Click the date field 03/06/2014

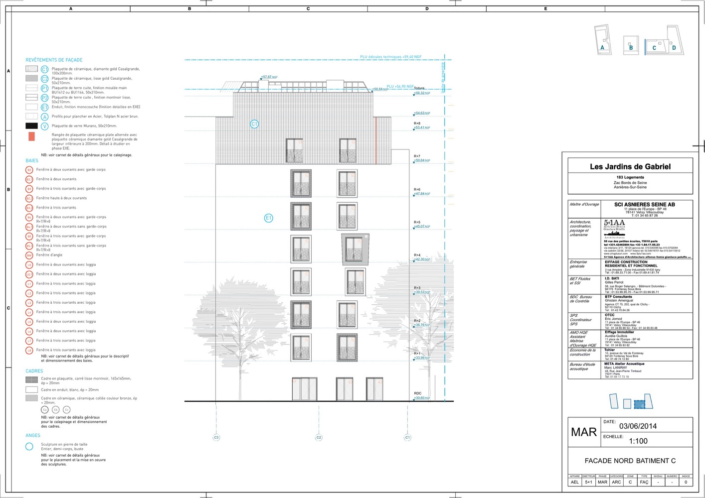coord(638,426)
